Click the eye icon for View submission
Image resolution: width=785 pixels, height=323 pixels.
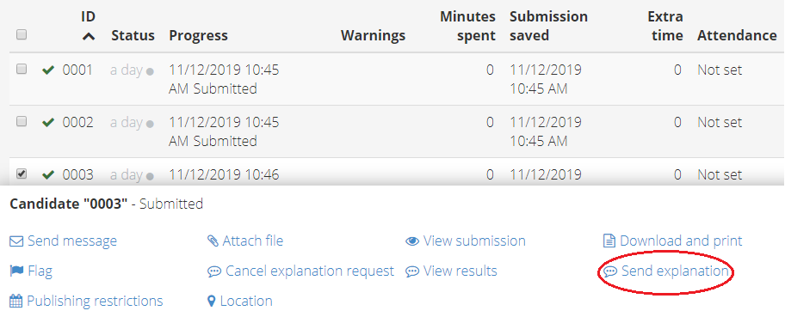click(412, 241)
